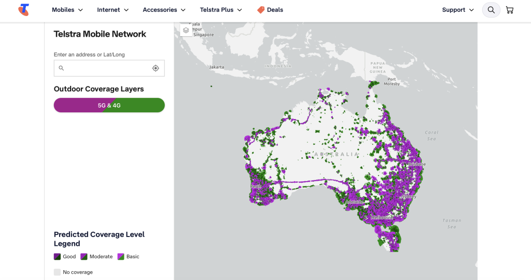Expand the Support menu
The width and height of the screenshot is (531, 280).
pos(458,10)
